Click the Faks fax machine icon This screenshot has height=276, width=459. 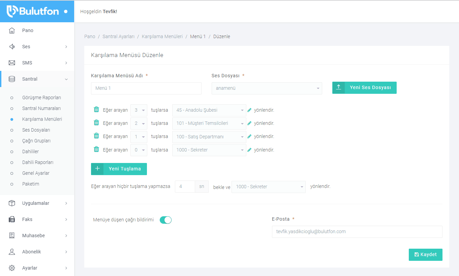click(12, 219)
